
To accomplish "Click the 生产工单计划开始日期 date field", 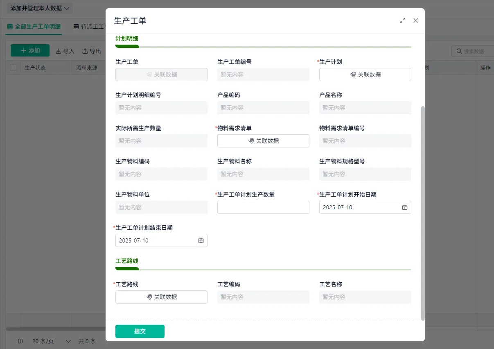I will click(x=365, y=207).
